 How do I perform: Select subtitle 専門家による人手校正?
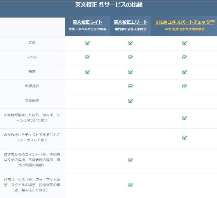click(x=131, y=29)
